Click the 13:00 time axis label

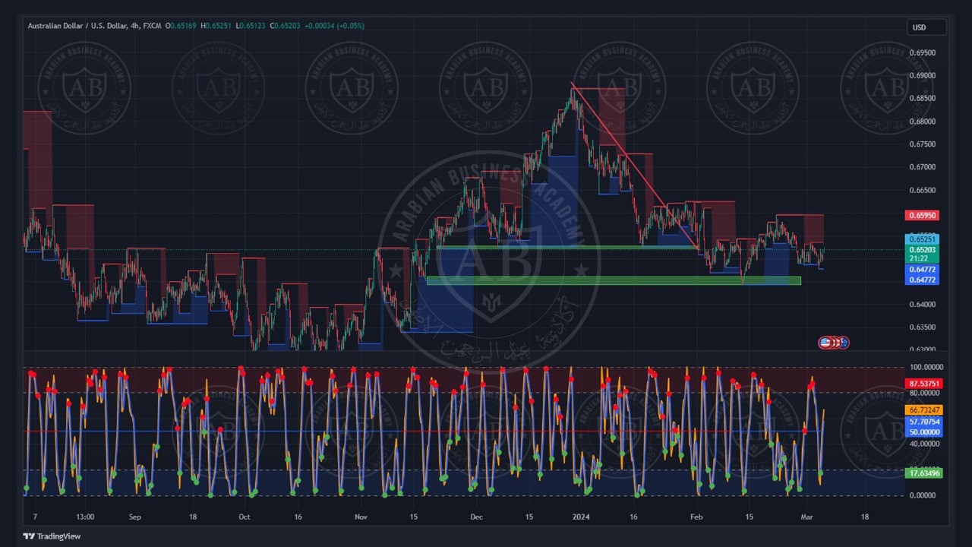tap(86, 517)
